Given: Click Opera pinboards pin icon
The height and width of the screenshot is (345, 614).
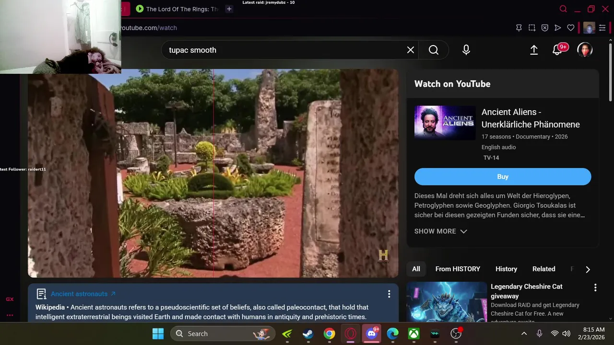Looking at the screenshot, I should point(519,28).
